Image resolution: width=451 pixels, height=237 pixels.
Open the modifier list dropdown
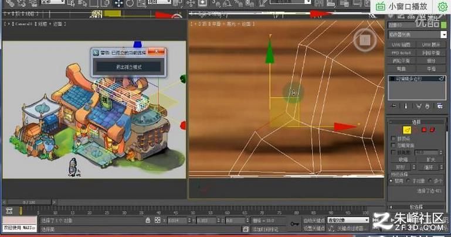(x=443, y=35)
